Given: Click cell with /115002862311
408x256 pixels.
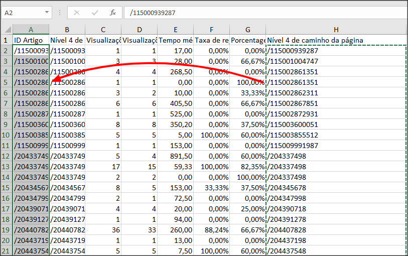Looking at the screenshot, I should coord(336,93).
